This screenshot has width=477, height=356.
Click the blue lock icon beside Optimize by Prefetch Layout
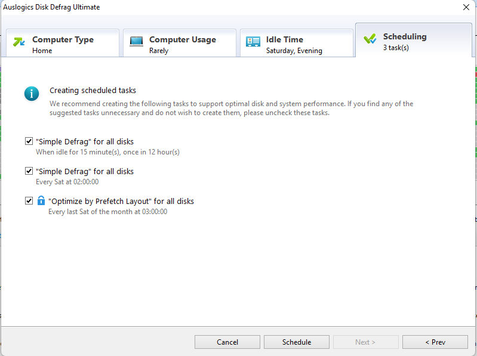coord(41,200)
